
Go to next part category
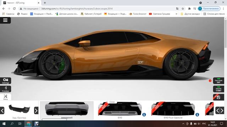tap(36, 110)
